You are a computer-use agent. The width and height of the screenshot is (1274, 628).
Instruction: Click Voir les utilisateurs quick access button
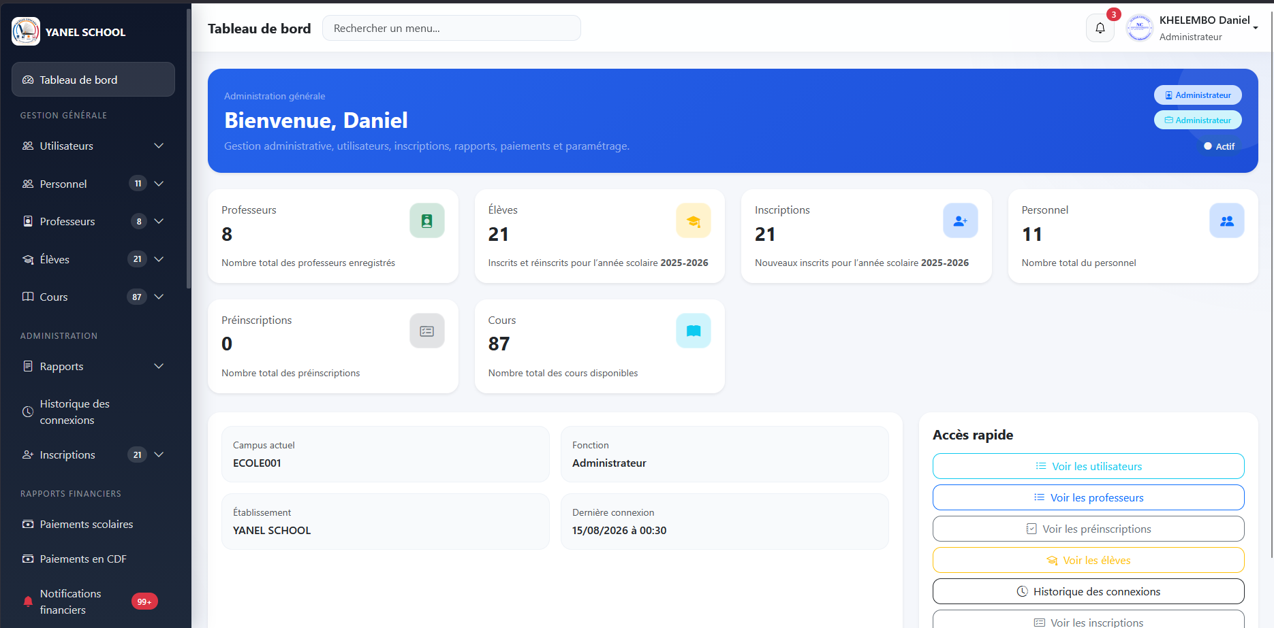coord(1088,466)
